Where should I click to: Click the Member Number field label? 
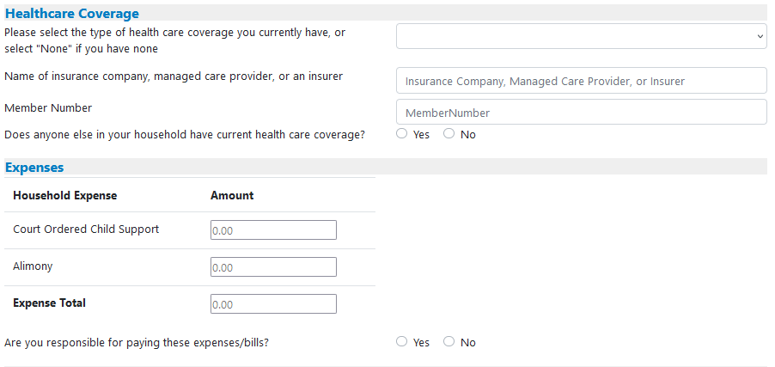coord(48,108)
